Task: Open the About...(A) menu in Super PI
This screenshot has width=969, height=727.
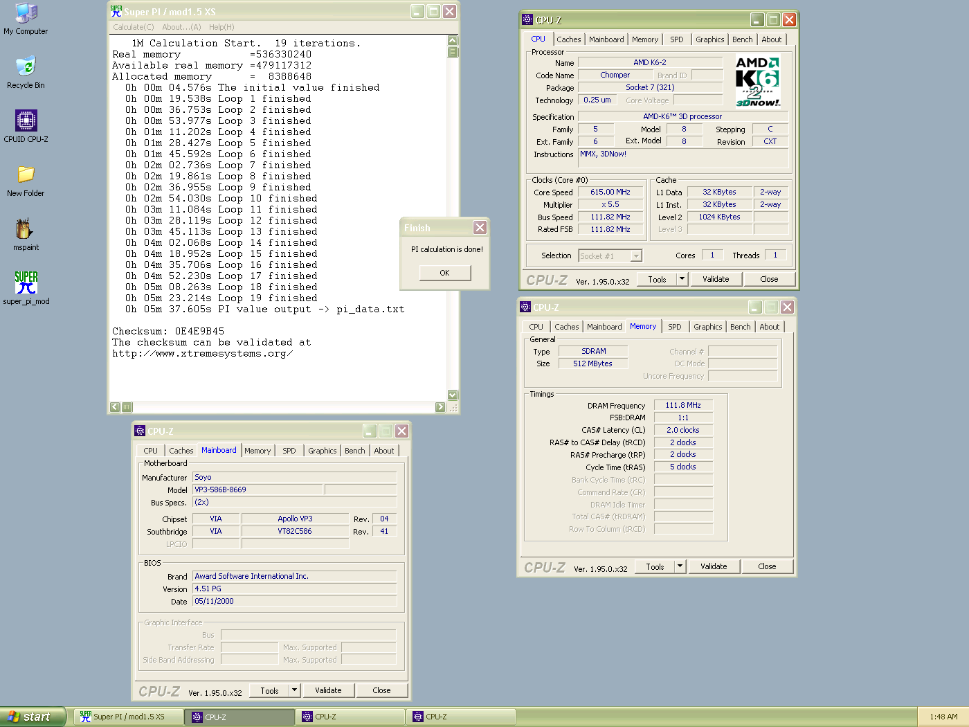Action: tap(181, 27)
